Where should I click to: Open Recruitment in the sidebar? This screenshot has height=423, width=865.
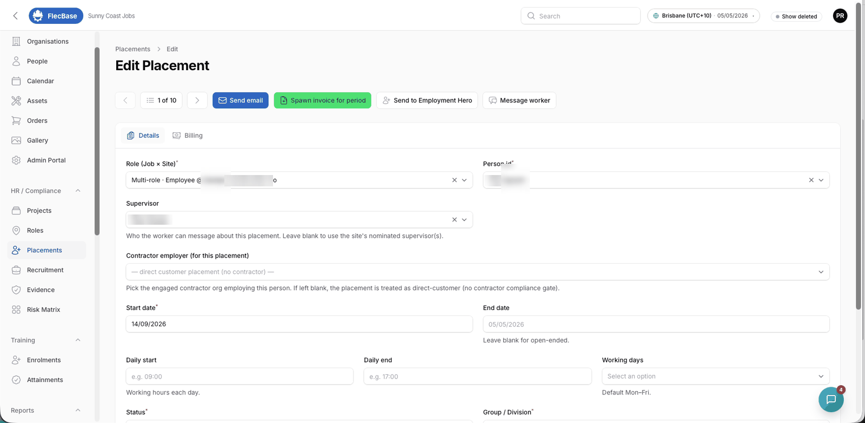(47, 270)
